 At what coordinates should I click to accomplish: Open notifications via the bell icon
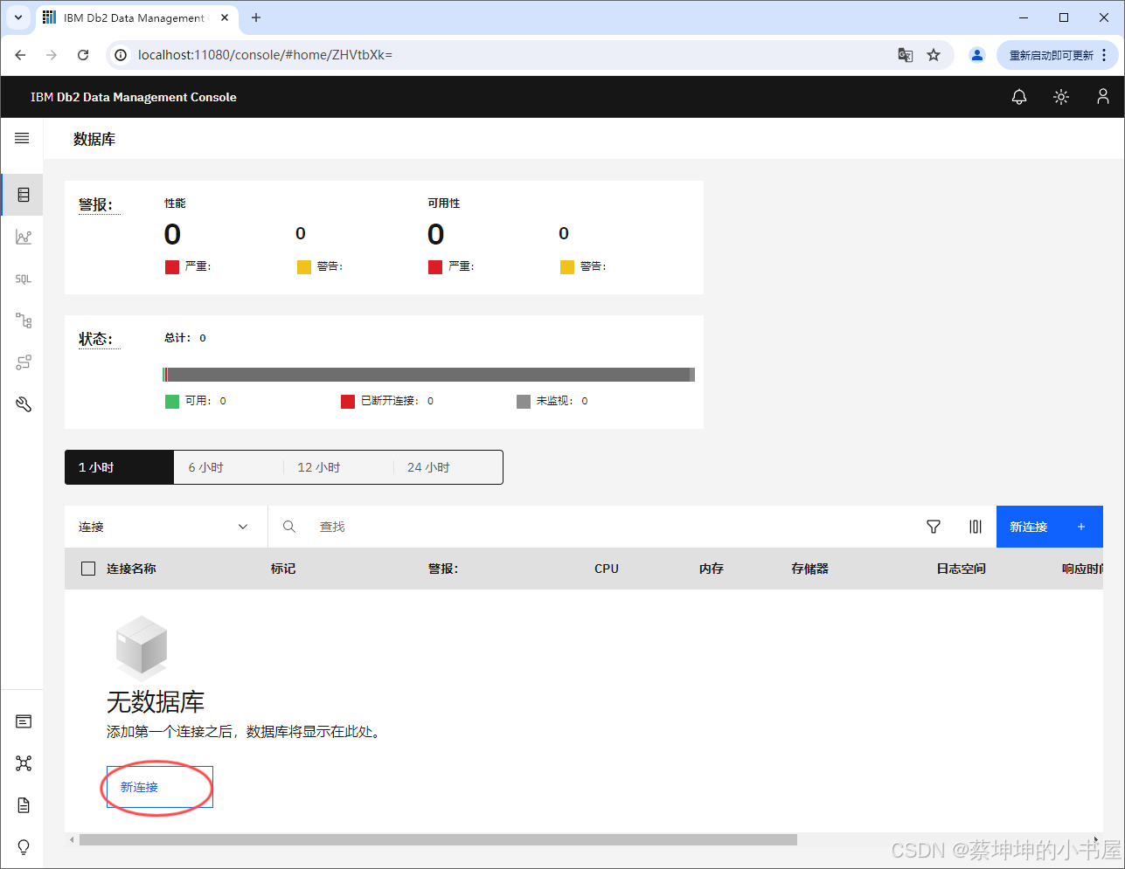pyautogui.click(x=1018, y=96)
